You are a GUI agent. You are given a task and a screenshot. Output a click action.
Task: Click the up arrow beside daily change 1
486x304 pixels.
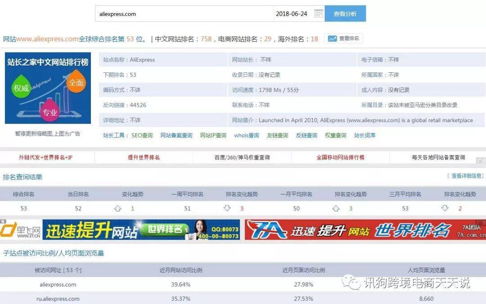point(118,208)
